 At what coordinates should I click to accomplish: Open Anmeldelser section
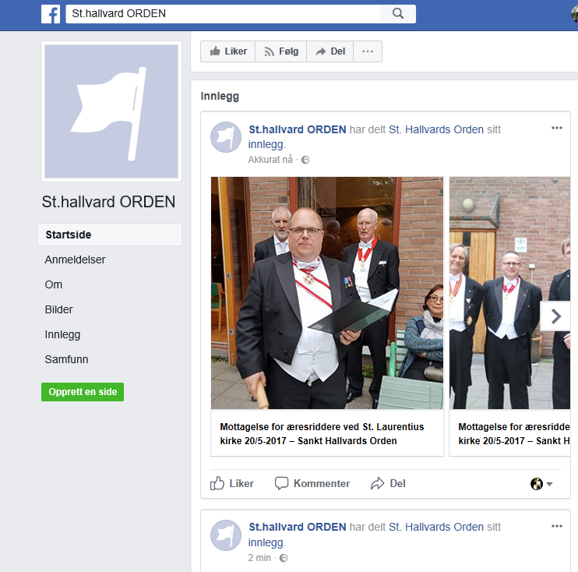pos(75,260)
